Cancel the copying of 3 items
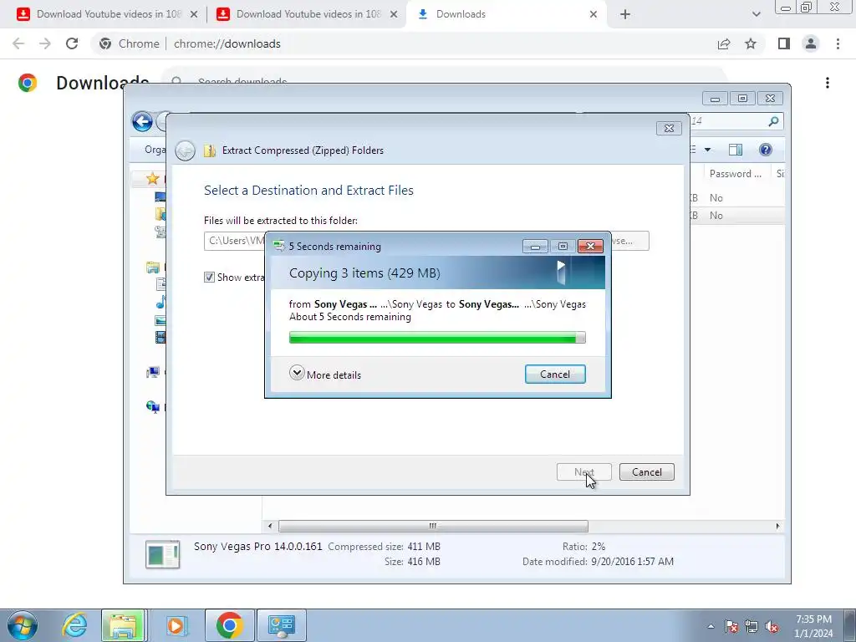The width and height of the screenshot is (856, 642). pos(555,374)
